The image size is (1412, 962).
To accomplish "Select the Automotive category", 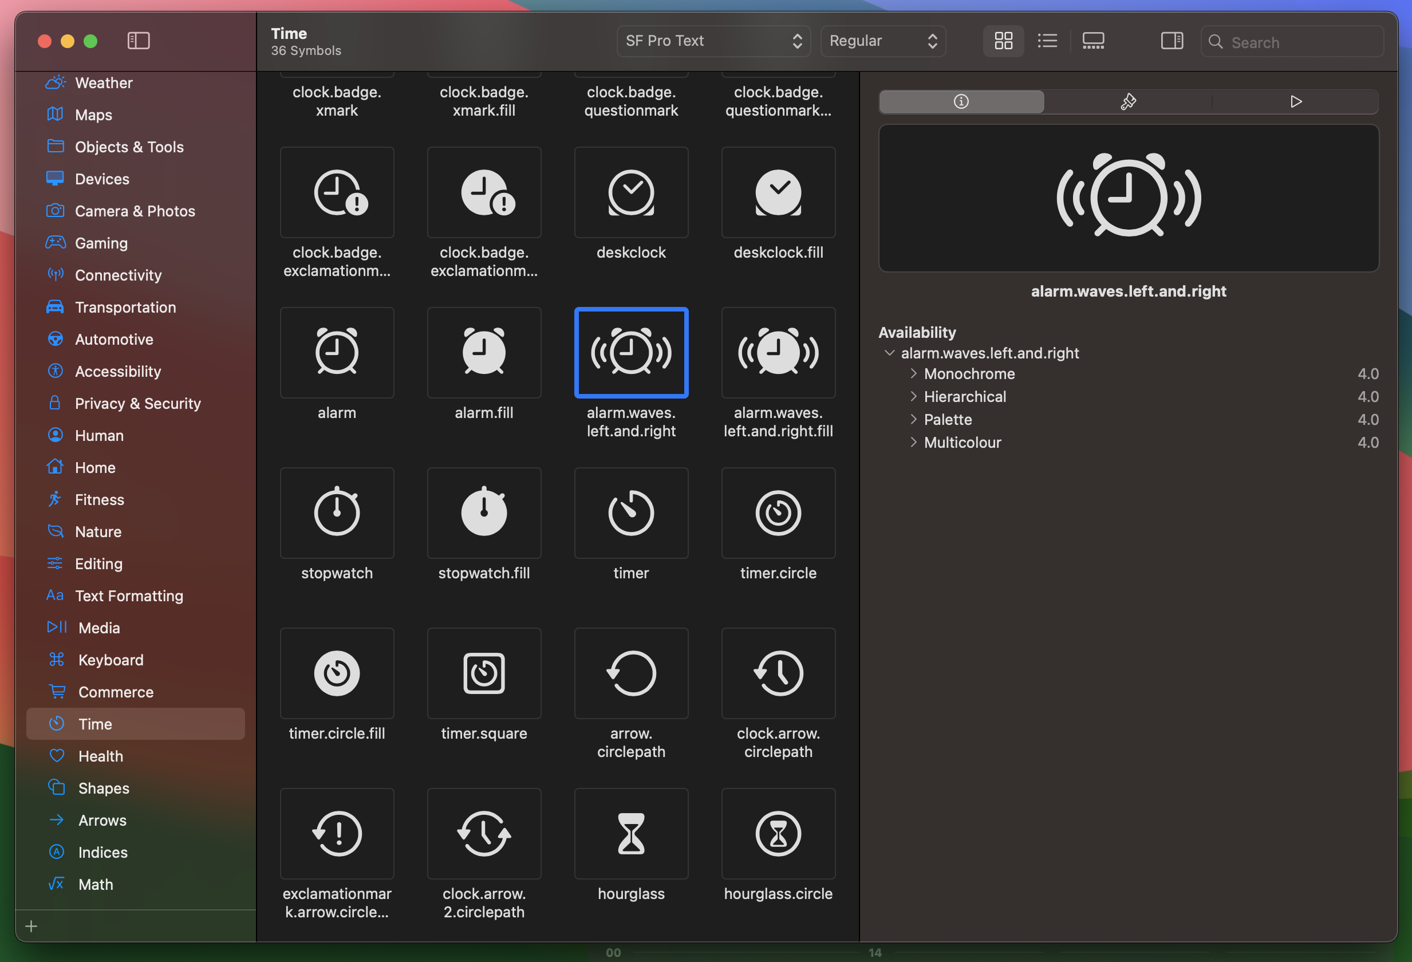I will [x=136, y=339].
